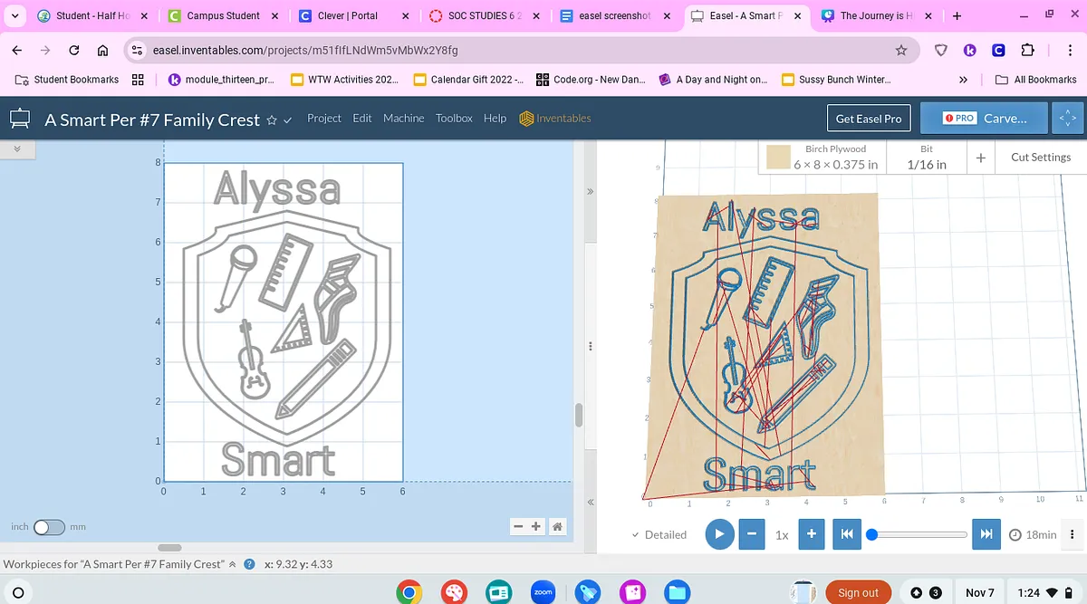
Task: Open Cut Settings panel
Action: click(1040, 158)
